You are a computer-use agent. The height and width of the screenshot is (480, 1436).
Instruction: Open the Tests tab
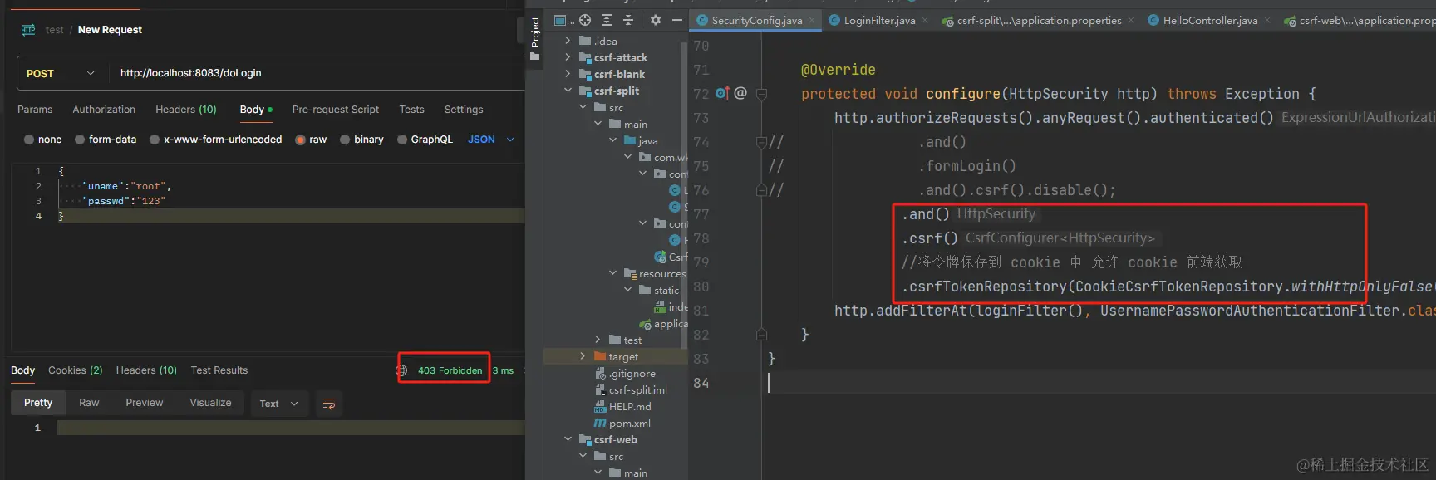[x=411, y=110]
